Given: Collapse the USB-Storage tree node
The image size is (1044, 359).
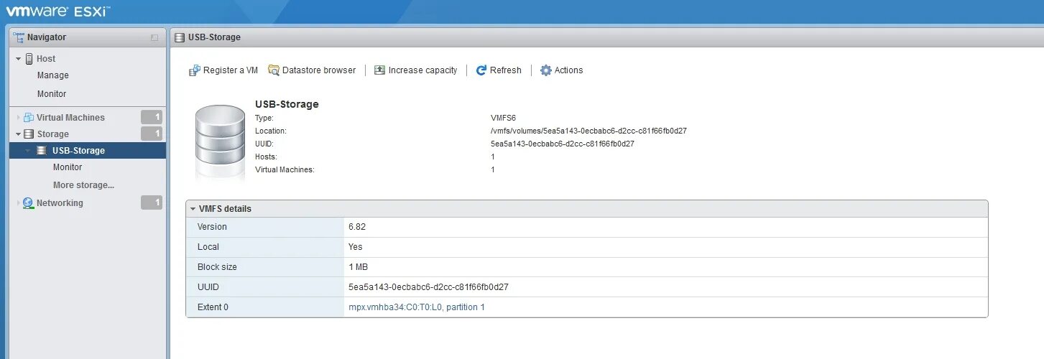Looking at the screenshot, I should [x=28, y=151].
